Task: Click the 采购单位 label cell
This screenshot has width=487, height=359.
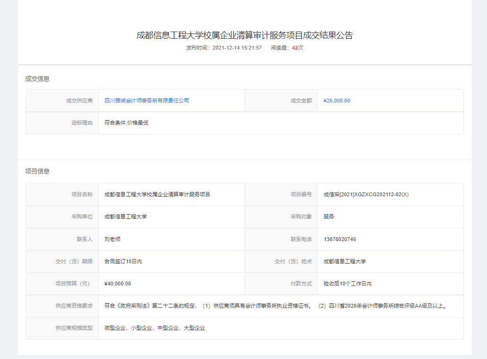Action: (x=62, y=217)
